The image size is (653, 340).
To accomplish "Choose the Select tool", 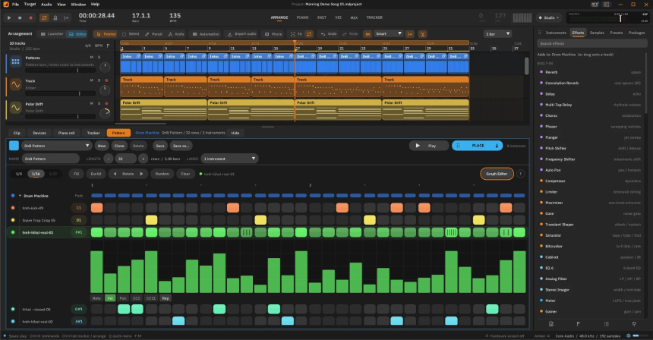I will click(131, 34).
